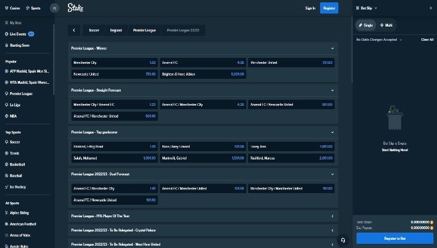Click Register to Bet button
Viewport: 437px width, 248px height.
click(394, 239)
